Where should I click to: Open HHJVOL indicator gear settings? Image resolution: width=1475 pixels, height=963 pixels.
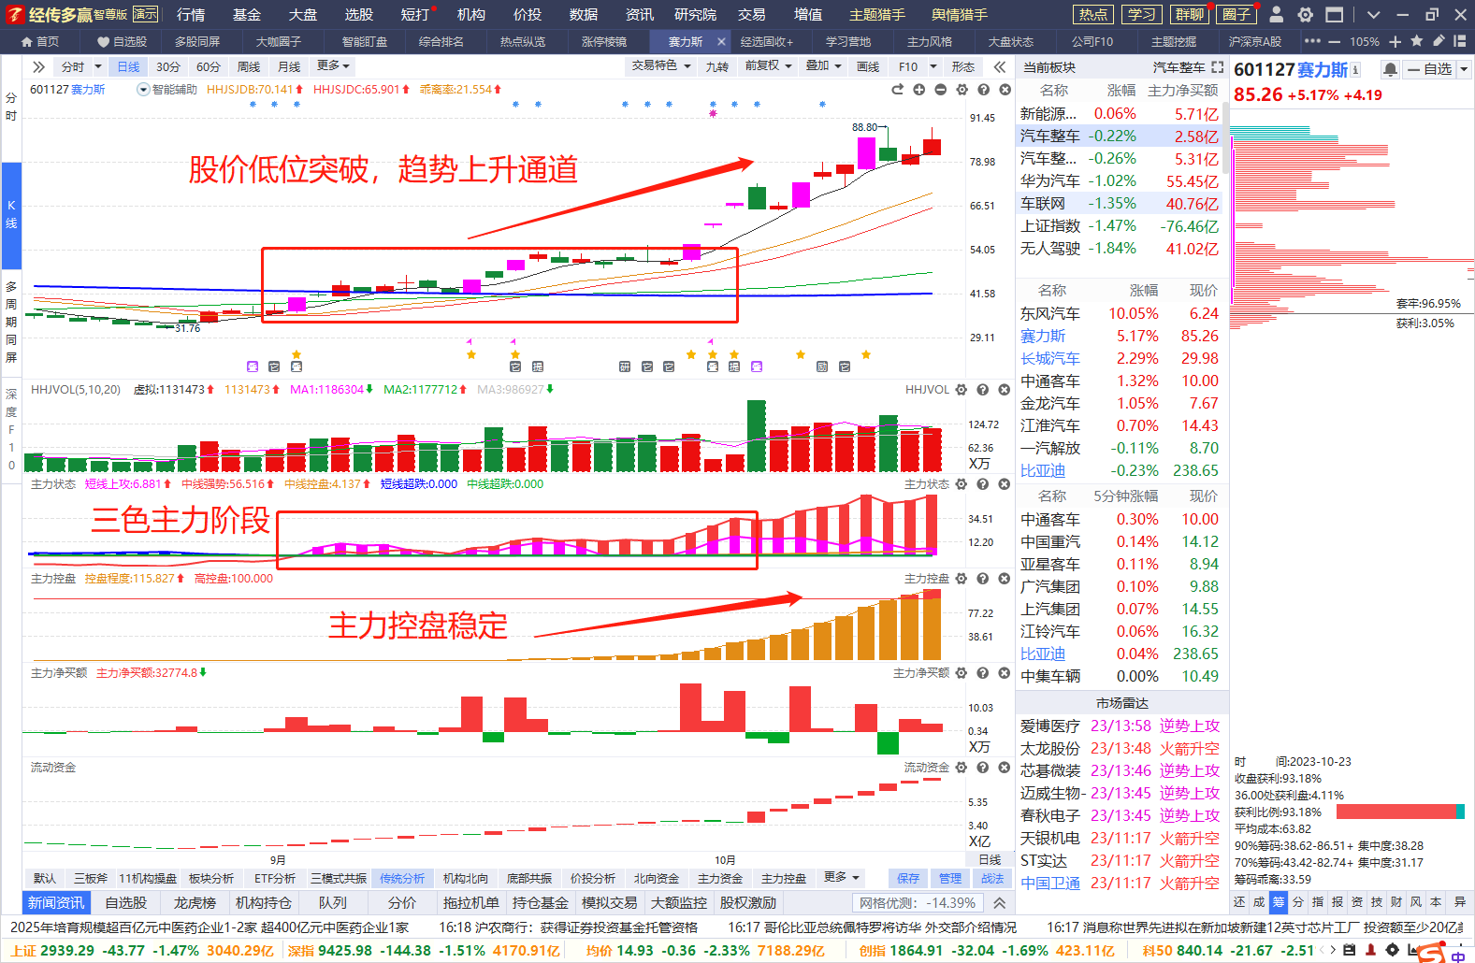(x=962, y=390)
